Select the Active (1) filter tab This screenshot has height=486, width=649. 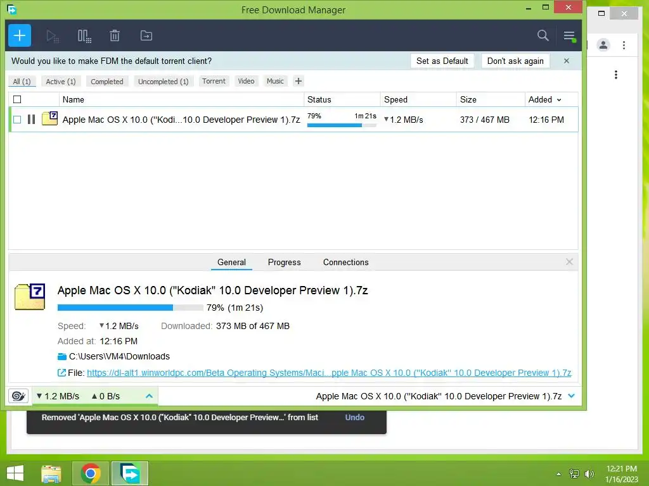[x=61, y=82]
